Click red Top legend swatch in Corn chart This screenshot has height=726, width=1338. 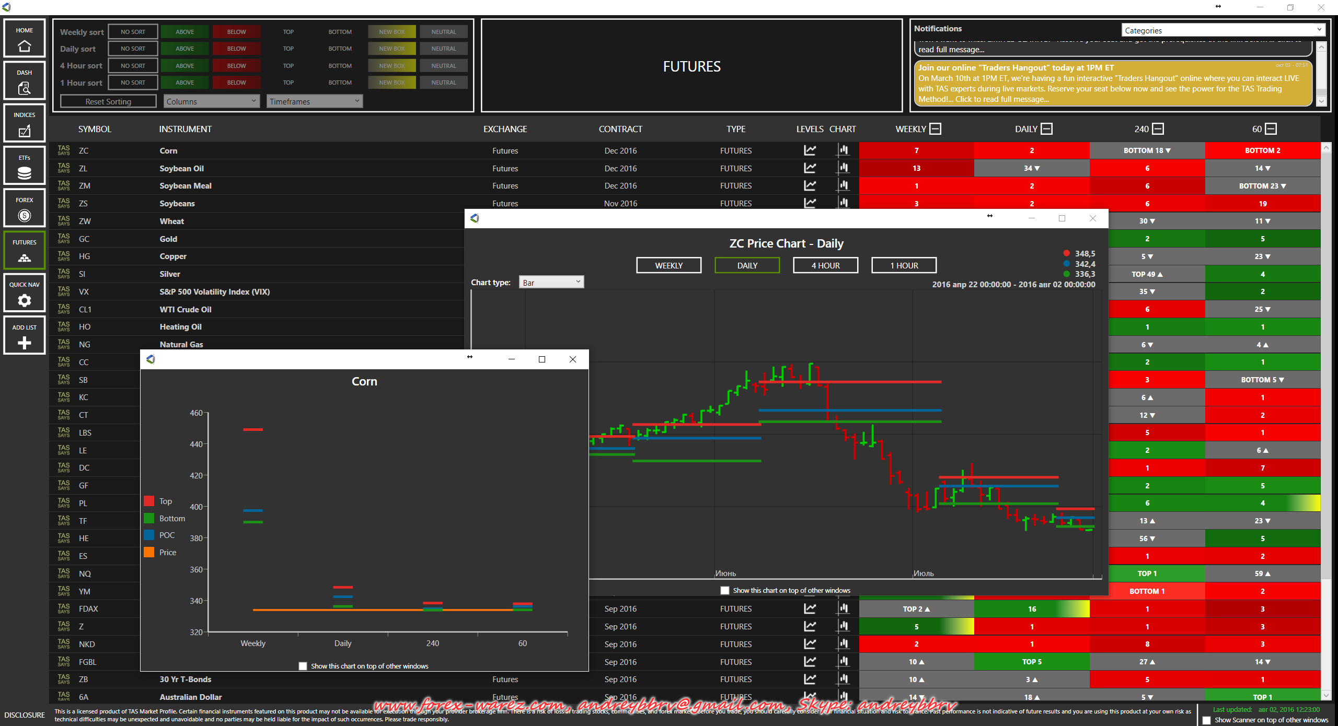pos(149,501)
